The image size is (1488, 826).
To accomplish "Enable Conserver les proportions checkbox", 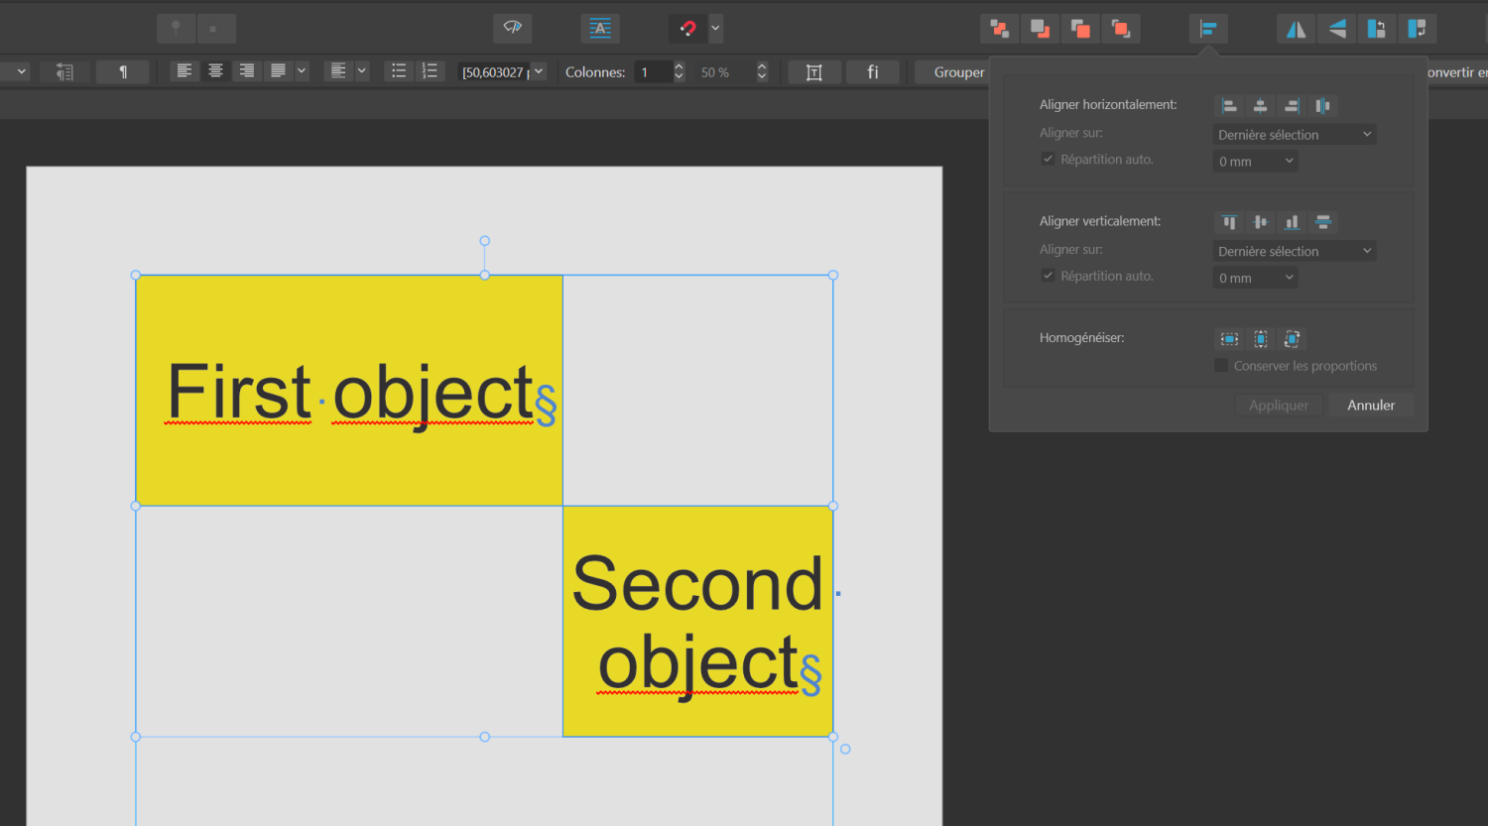I will (1221, 365).
